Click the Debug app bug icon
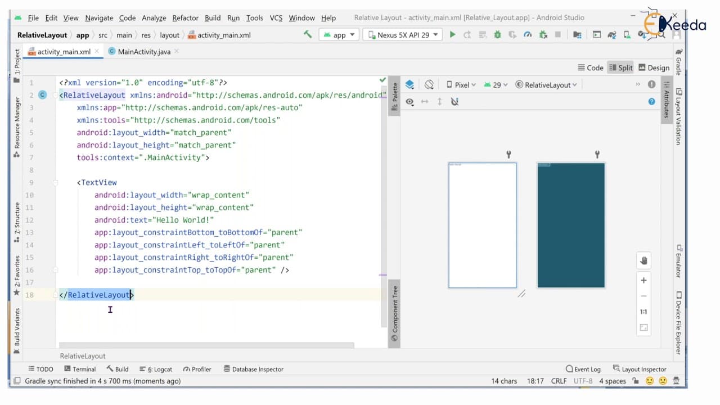This screenshot has width=720, height=405. coord(497,35)
